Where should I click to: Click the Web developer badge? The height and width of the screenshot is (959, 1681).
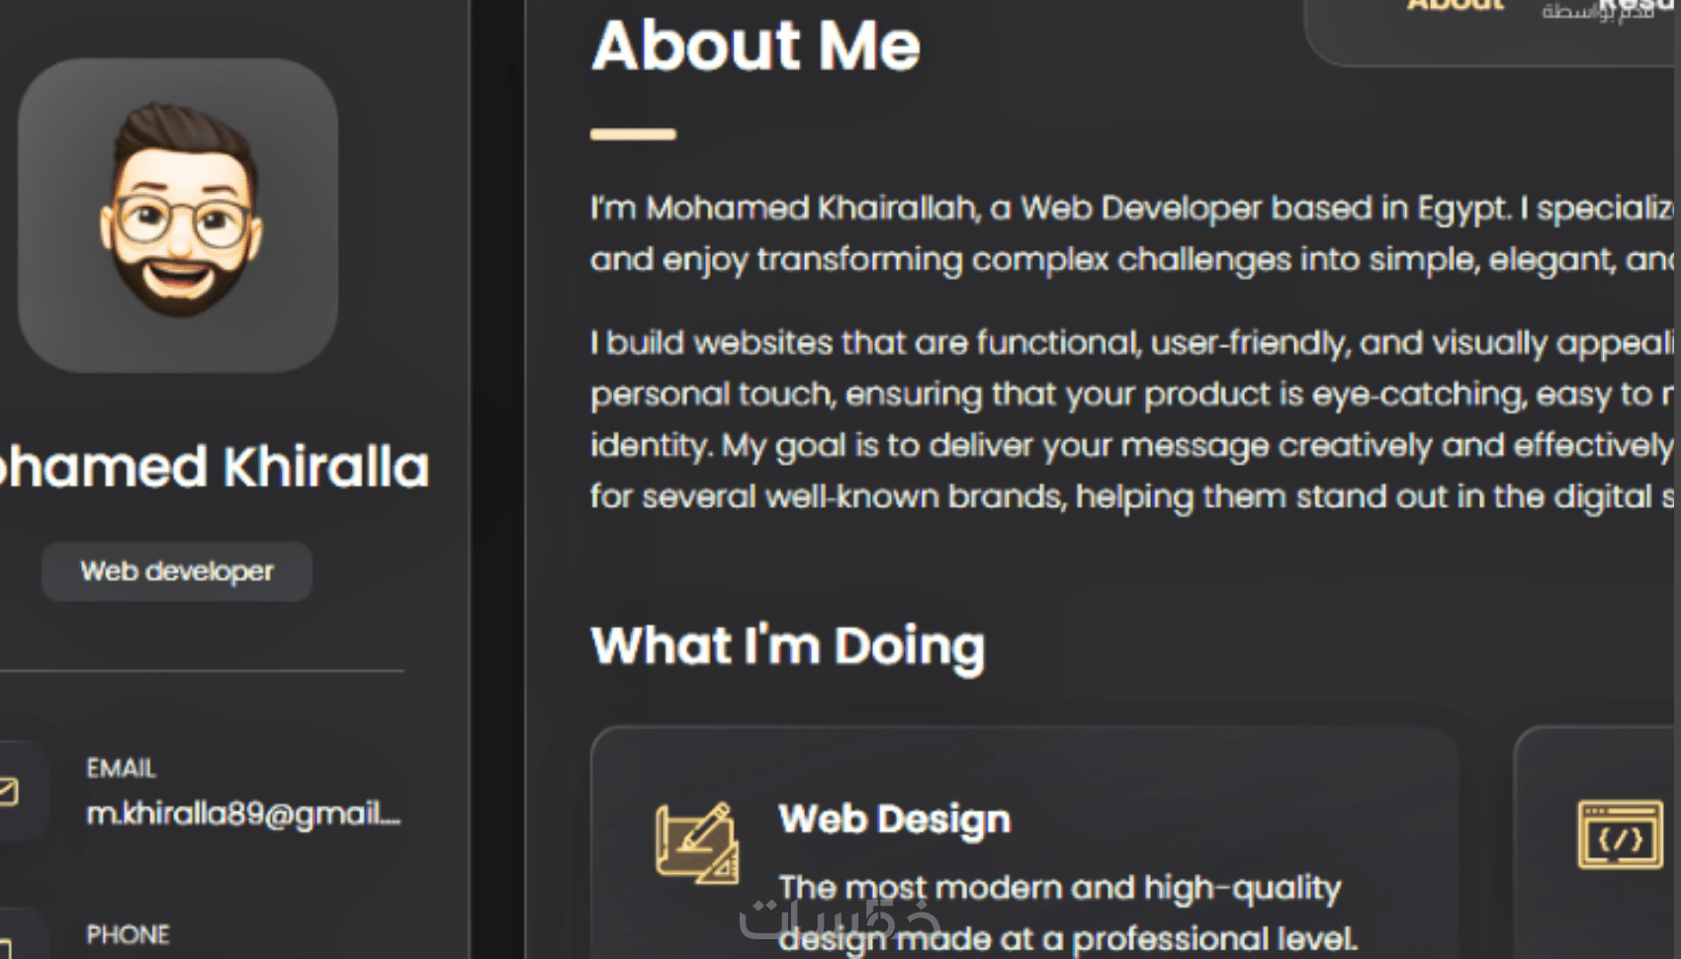tap(177, 571)
